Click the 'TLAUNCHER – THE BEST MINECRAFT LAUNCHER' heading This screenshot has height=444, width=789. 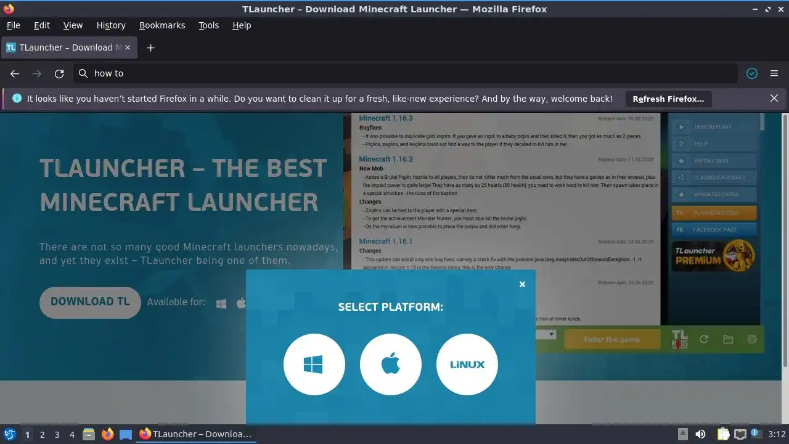[x=183, y=185]
